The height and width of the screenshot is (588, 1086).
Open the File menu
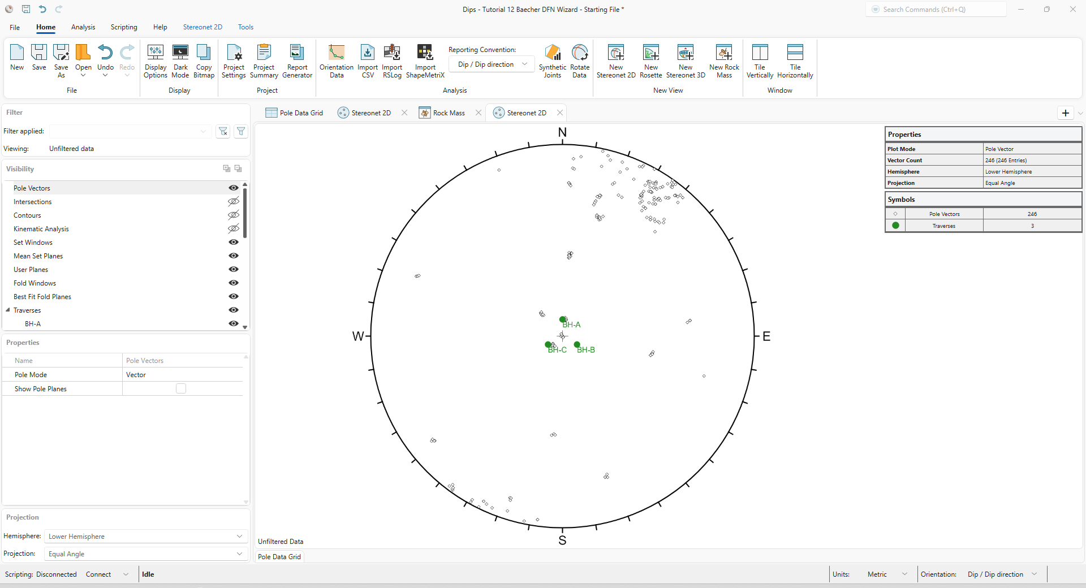point(15,27)
